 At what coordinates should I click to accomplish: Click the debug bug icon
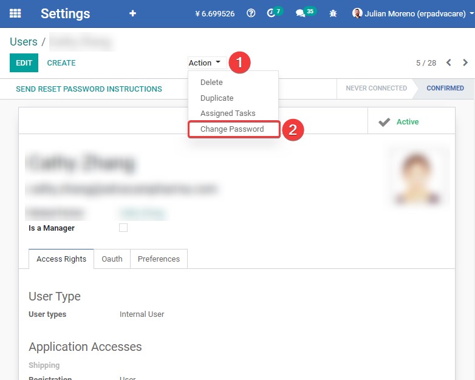333,13
